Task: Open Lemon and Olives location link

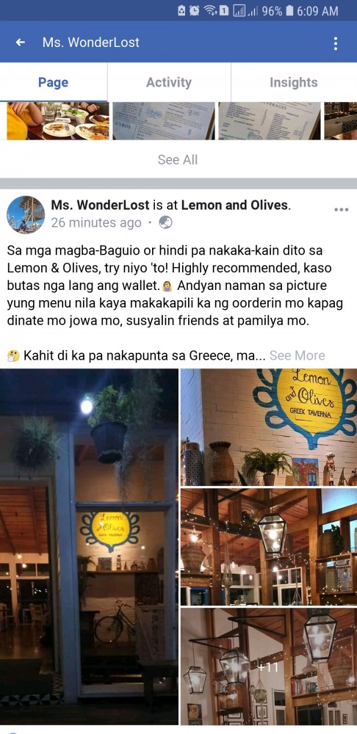Action: tap(234, 205)
